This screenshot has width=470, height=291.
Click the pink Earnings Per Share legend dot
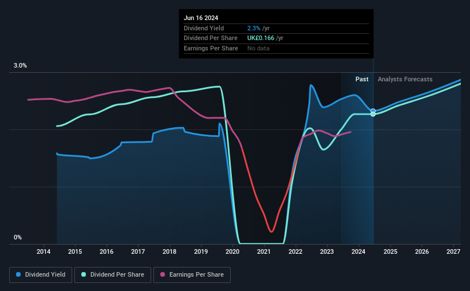click(163, 274)
